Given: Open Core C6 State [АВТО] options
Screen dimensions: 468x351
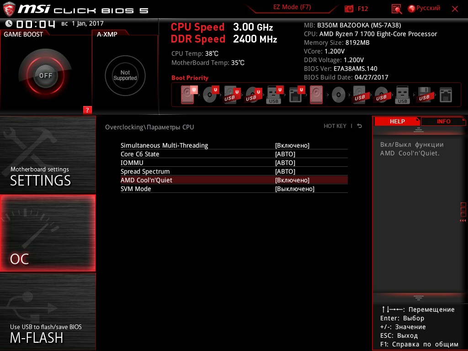Looking at the screenshot, I should point(285,154).
